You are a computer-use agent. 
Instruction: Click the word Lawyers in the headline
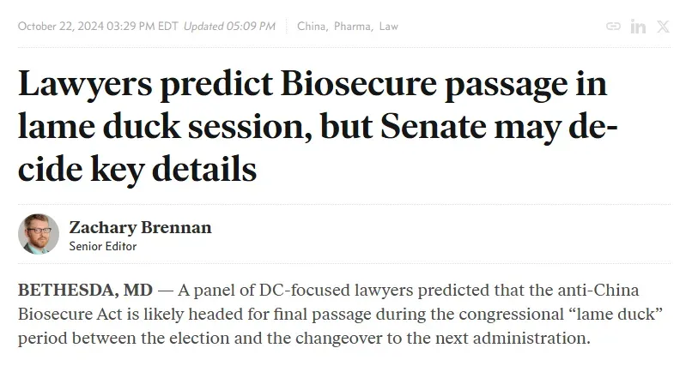click(82, 86)
